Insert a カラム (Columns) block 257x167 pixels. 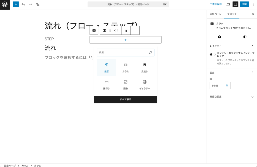point(125,67)
